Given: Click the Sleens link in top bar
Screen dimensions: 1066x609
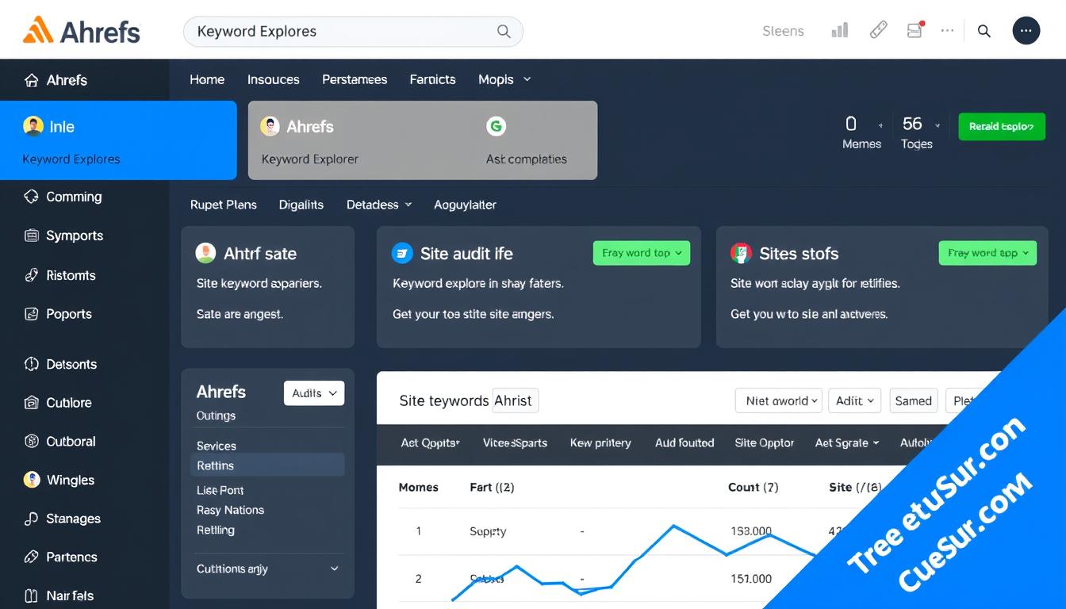Looking at the screenshot, I should 783,31.
